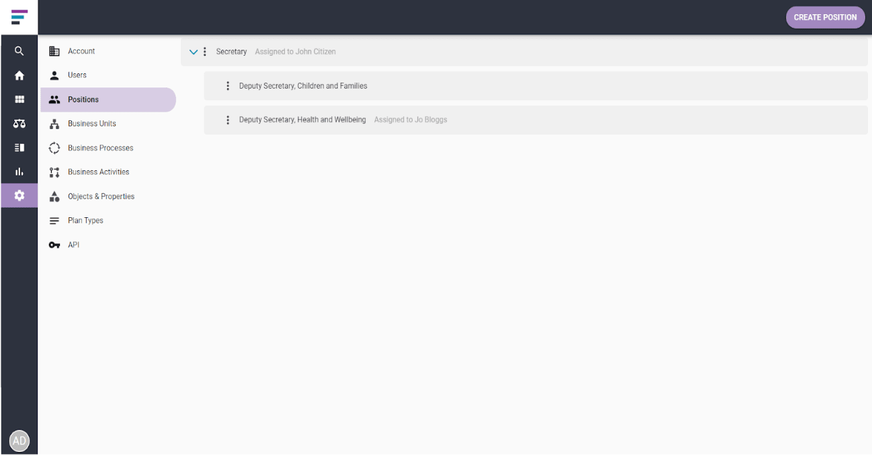Image resolution: width=872 pixels, height=456 pixels.
Task: Open the API menu item
Action: point(108,245)
